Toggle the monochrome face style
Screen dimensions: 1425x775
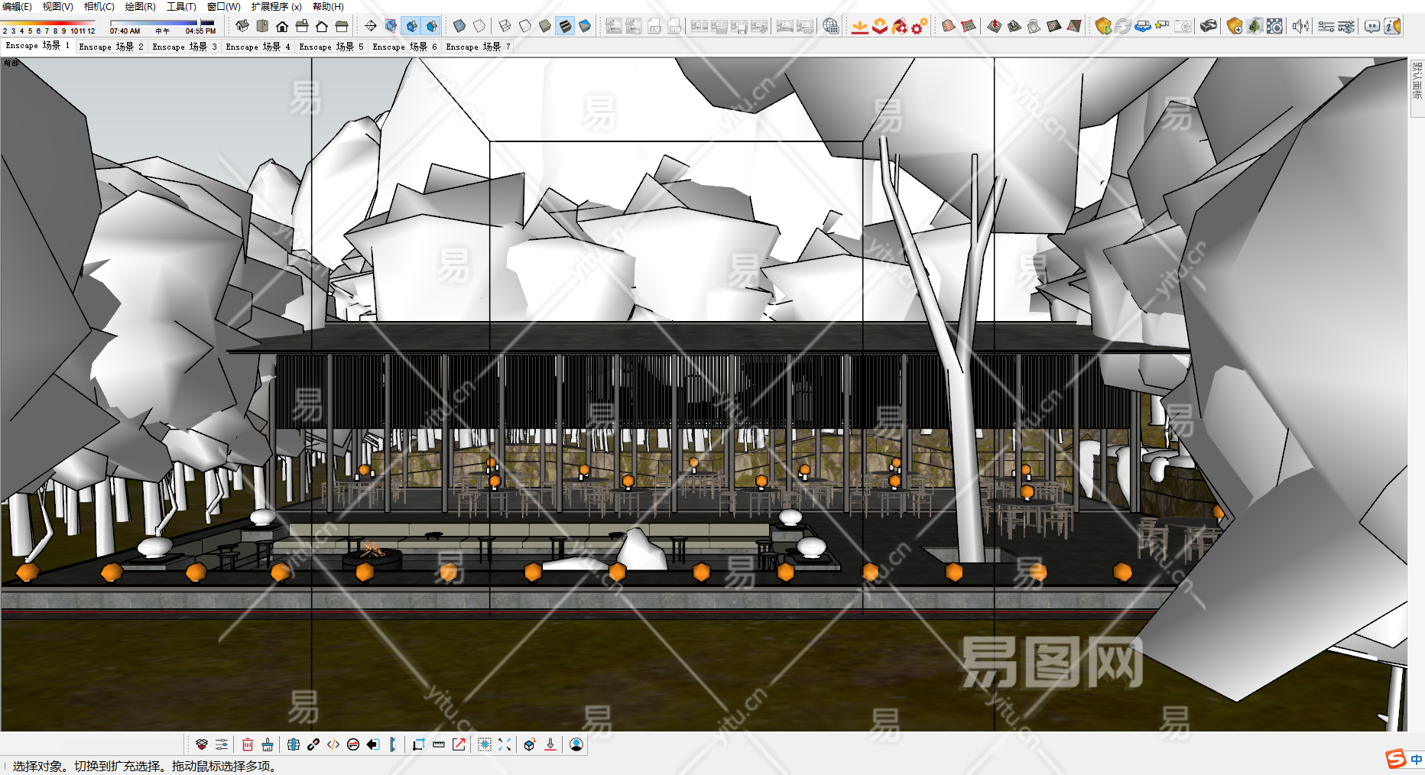pos(585,26)
